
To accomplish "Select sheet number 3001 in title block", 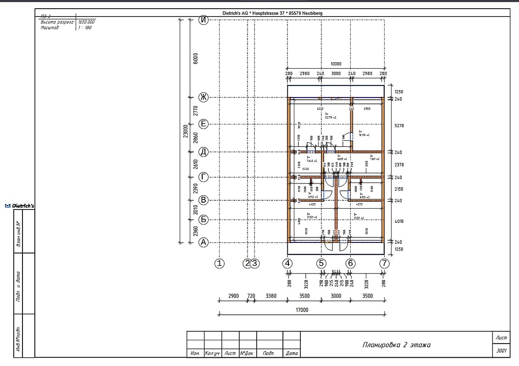I will click(501, 351).
